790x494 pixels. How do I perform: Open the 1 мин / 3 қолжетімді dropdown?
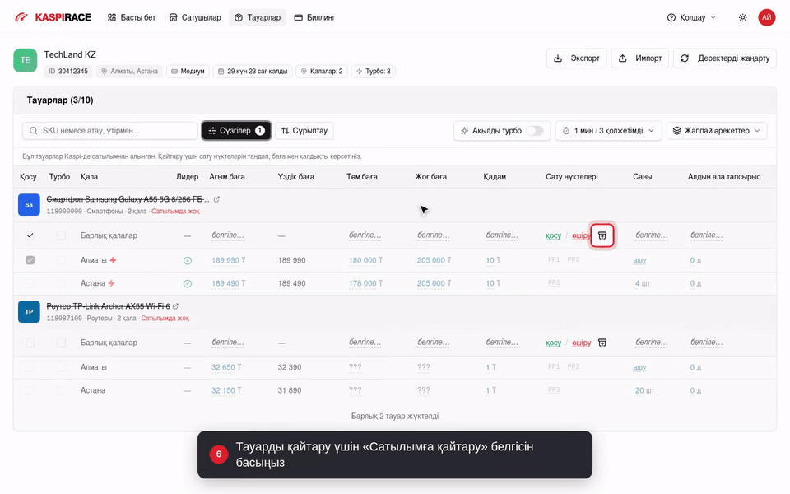coord(609,131)
